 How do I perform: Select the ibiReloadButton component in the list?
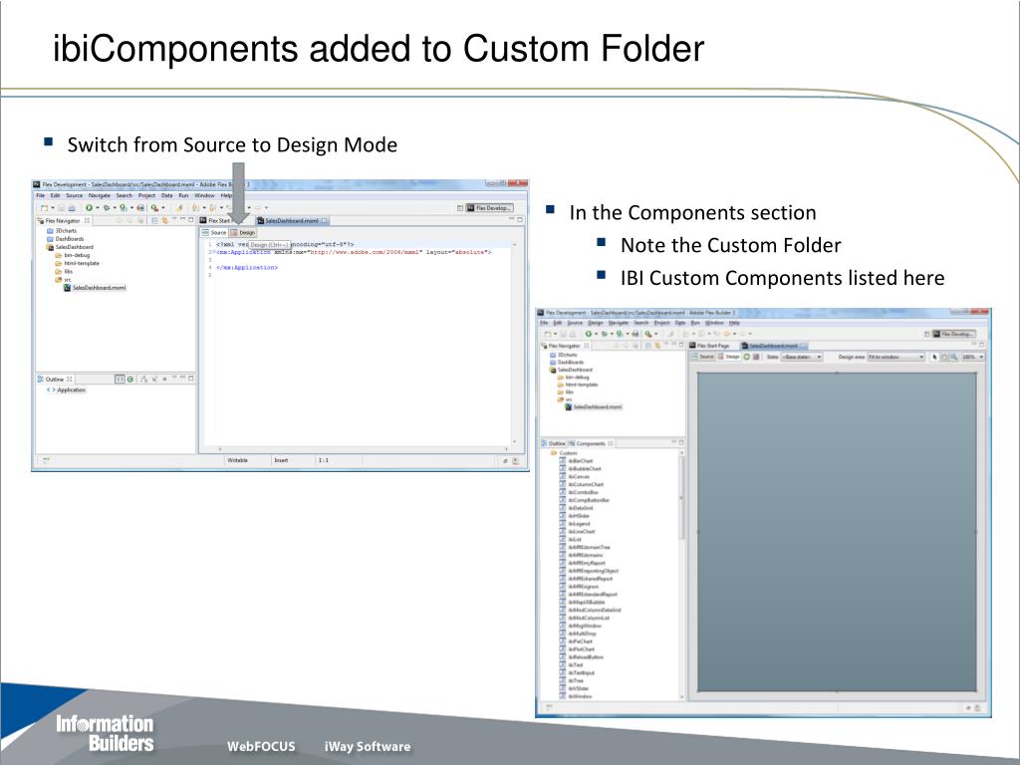point(581,657)
